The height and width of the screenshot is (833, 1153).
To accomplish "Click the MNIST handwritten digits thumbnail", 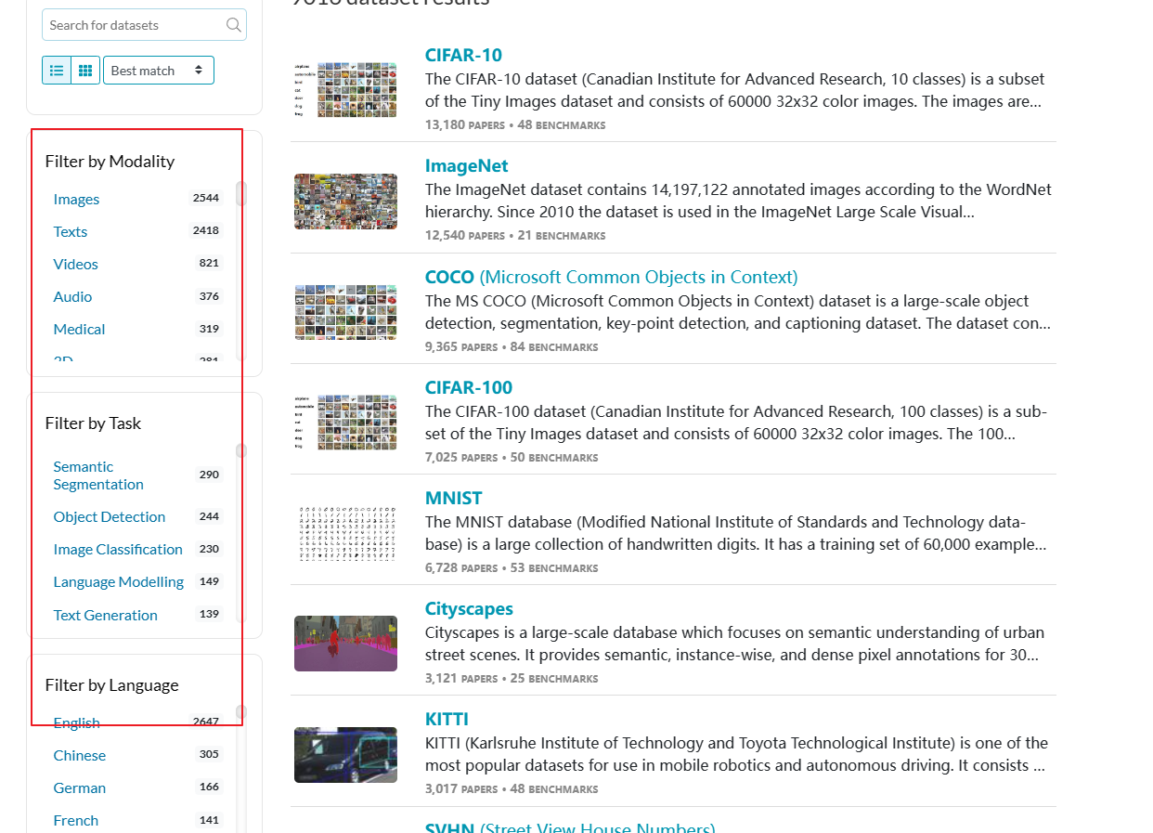I will coord(345,533).
